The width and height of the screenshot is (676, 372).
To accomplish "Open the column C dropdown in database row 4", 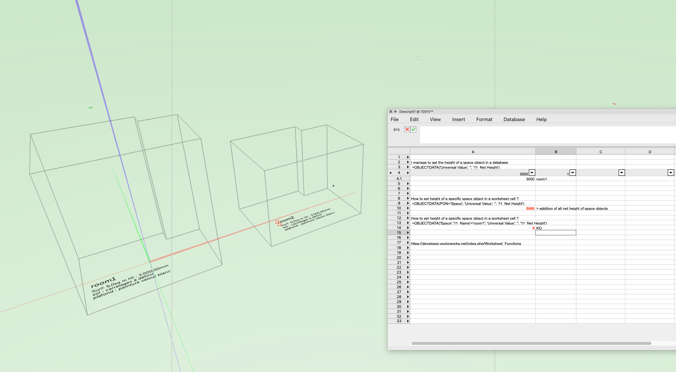I will click(x=622, y=173).
